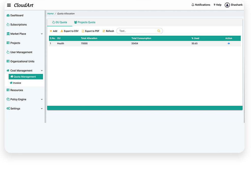Switch to the Projects Quota tab
This screenshot has width=251, height=173.
pos(85,22)
